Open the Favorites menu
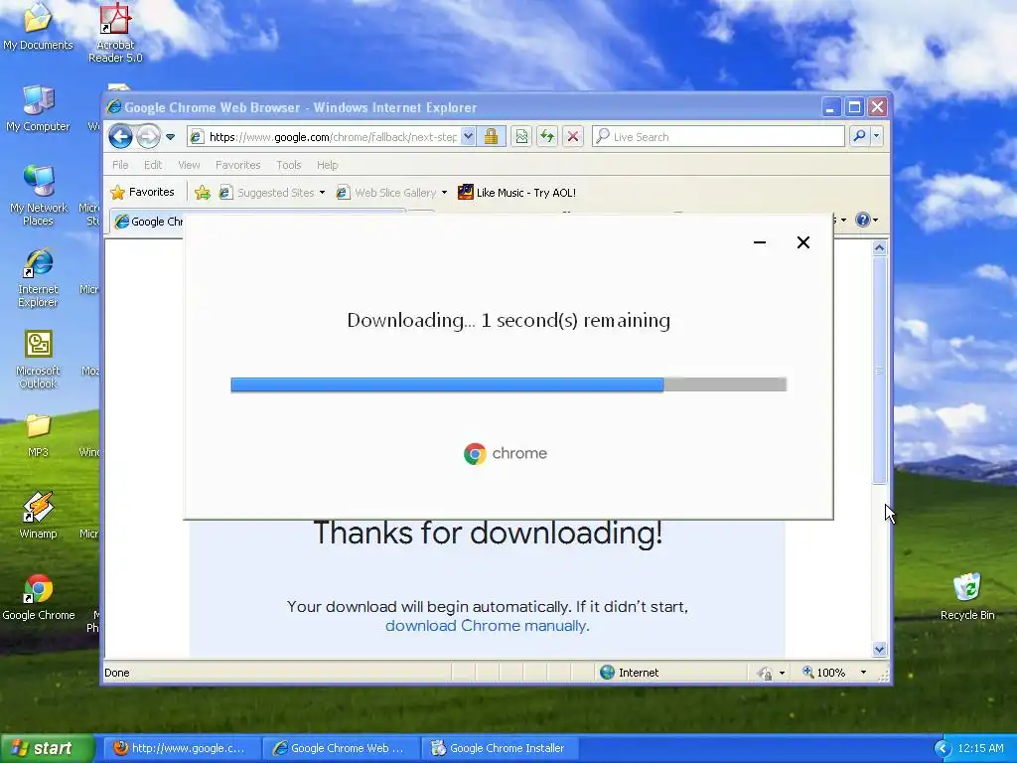Viewport: 1017px width, 763px height. point(237,165)
